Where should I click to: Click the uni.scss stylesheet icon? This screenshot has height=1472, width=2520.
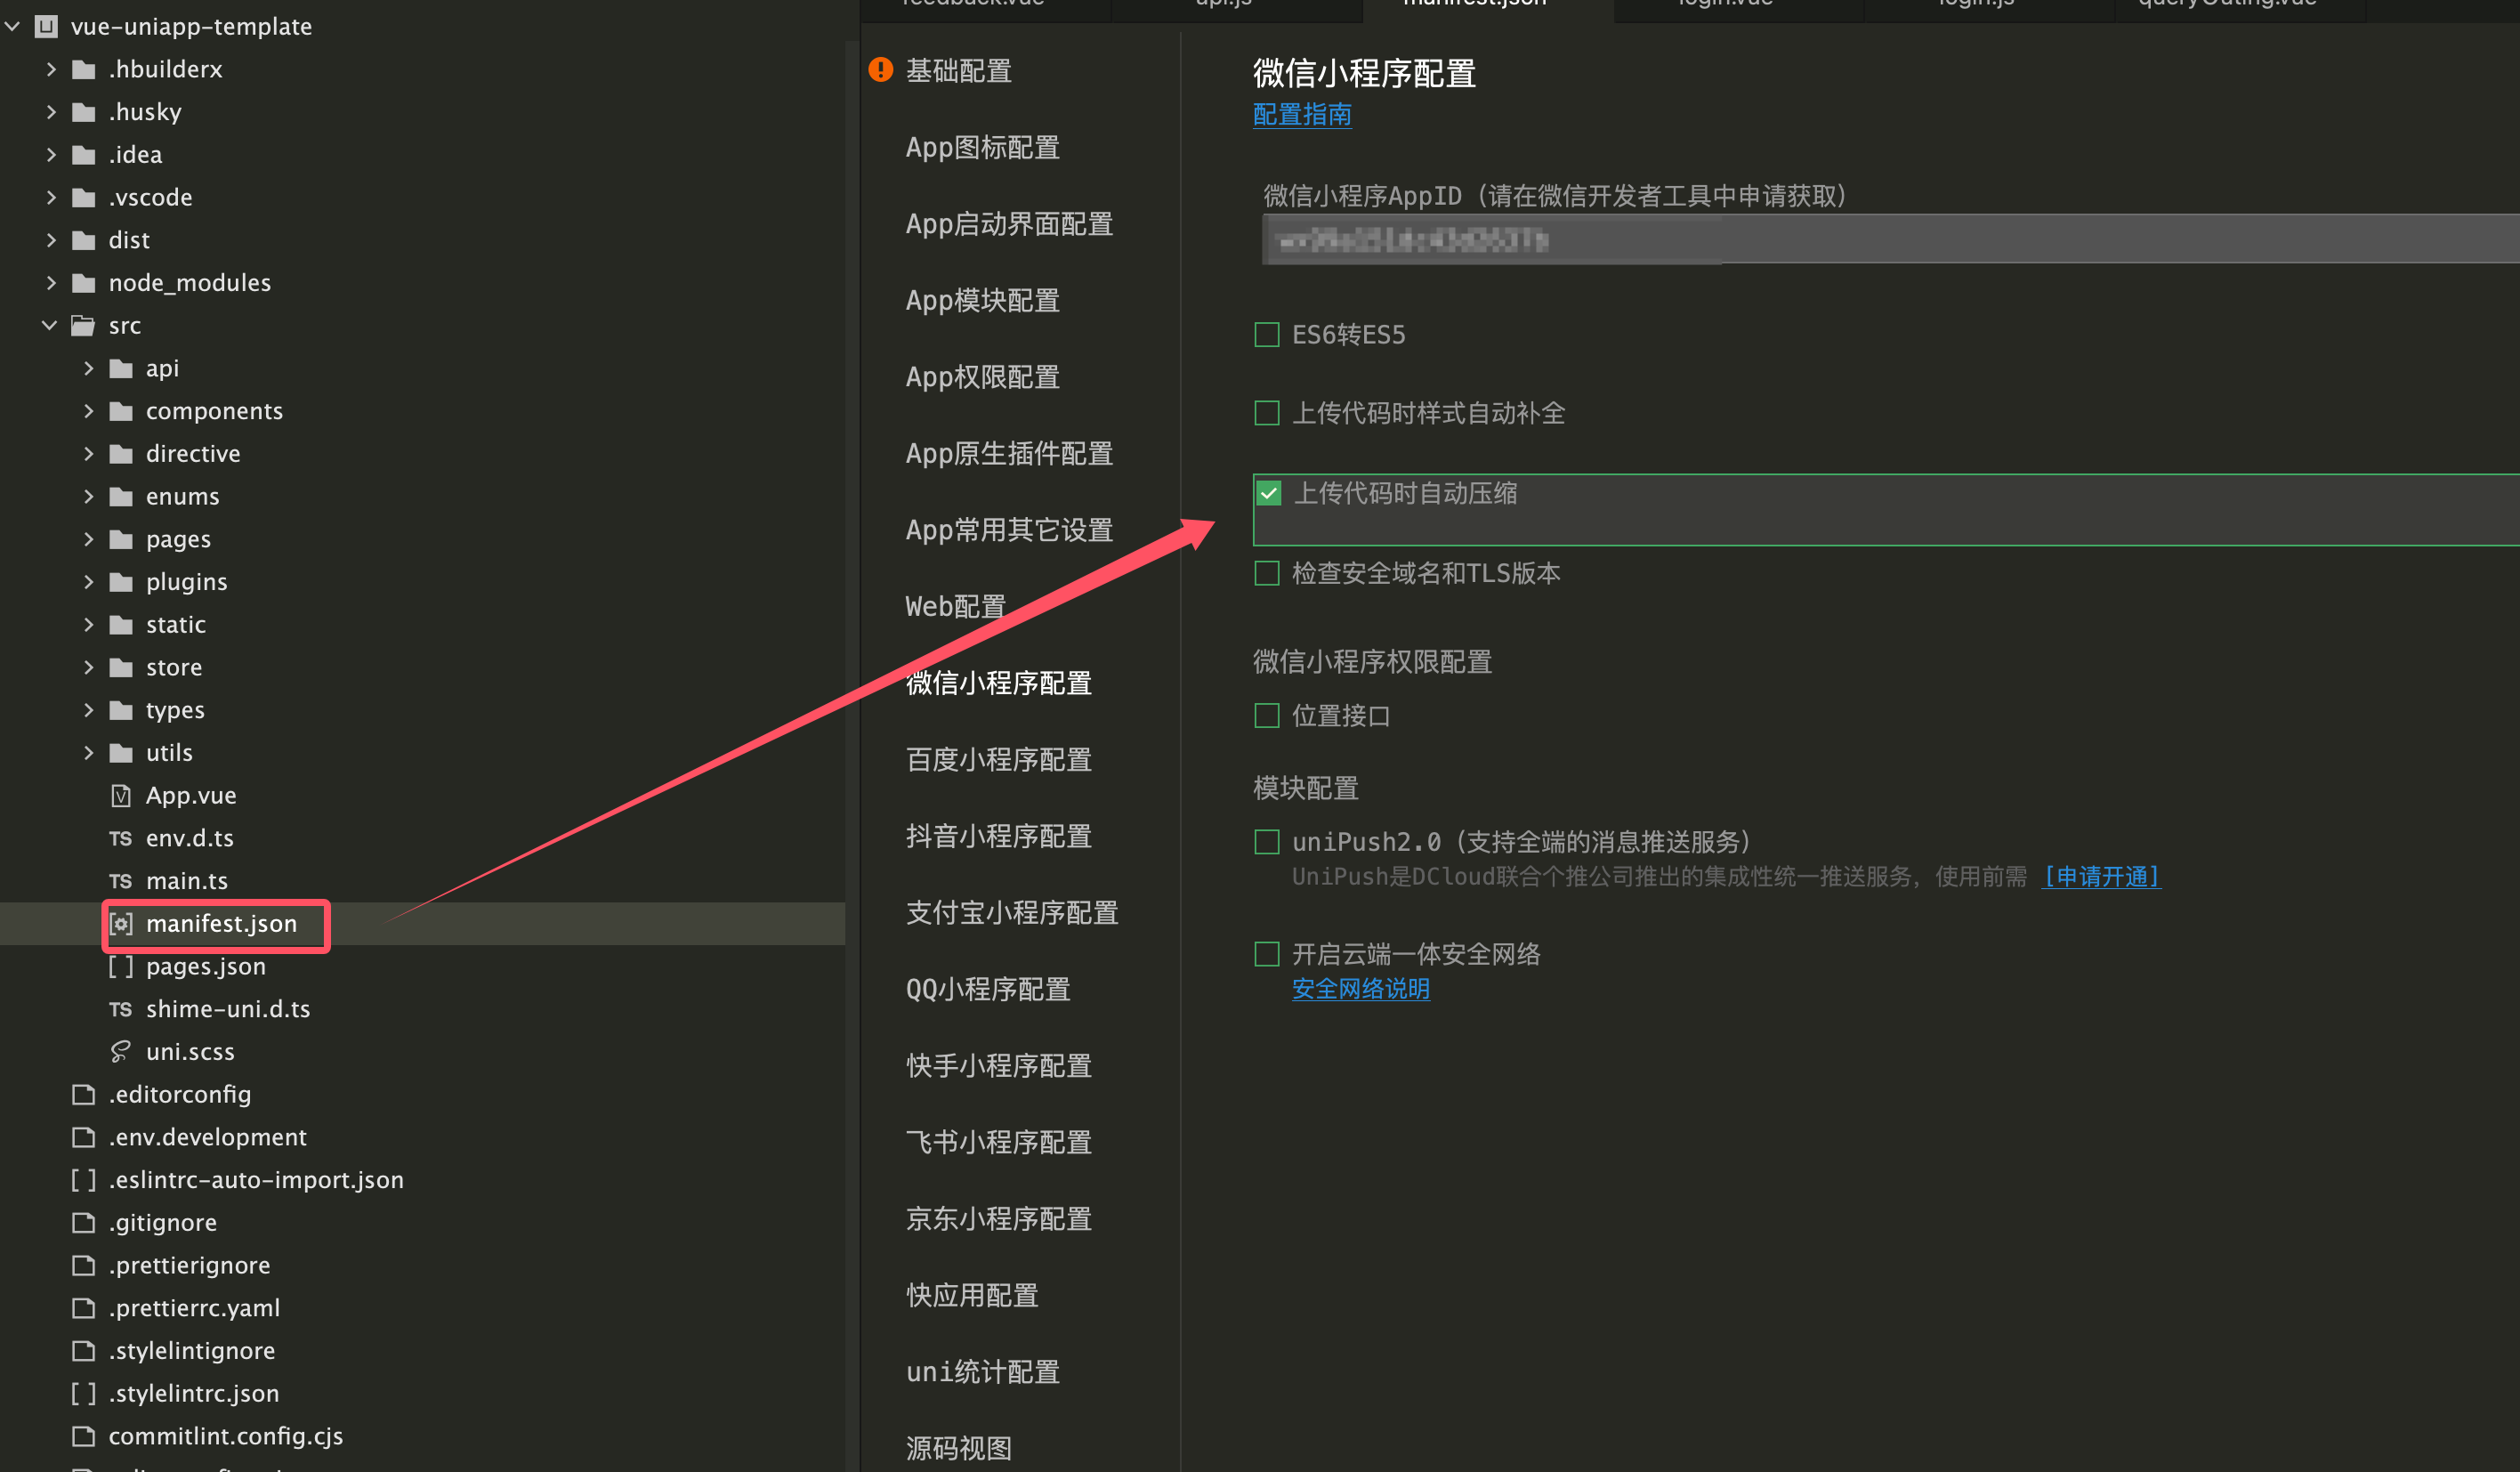coord(121,1052)
